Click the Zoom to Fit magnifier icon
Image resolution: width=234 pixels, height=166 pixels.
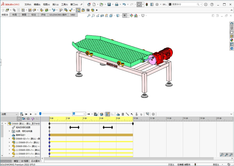pos(89,16)
